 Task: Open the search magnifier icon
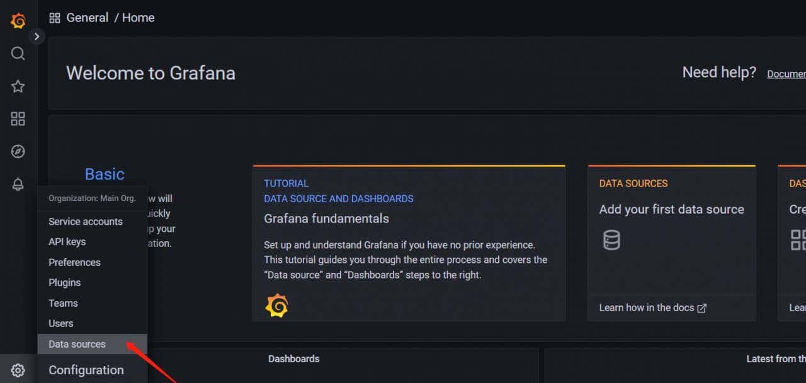18,54
